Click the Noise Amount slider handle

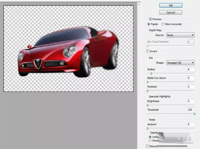(148, 128)
